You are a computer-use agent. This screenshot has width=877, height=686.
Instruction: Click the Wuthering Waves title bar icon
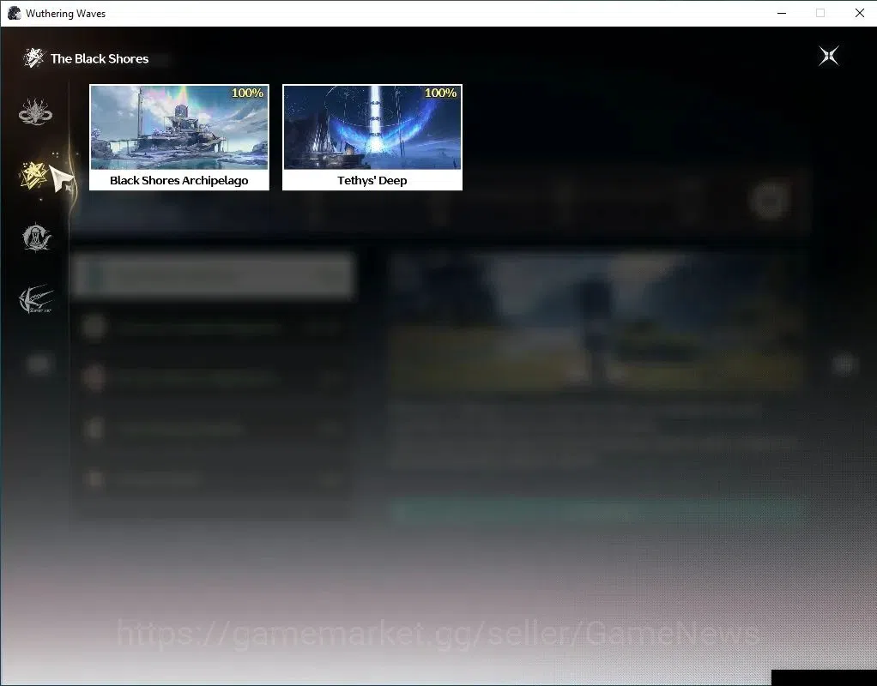tap(15, 13)
